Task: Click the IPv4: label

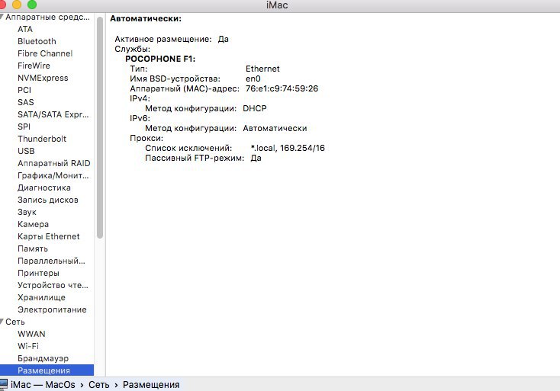Action: (x=140, y=98)
